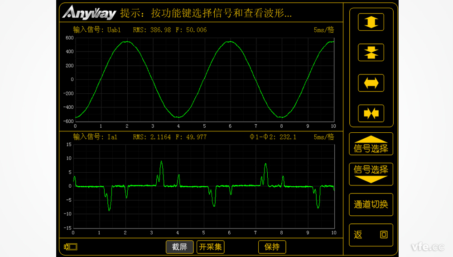Click the USB storage icon at bottom left

71,247
